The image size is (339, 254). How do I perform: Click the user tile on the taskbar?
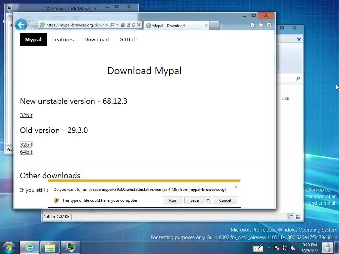click(328, 248)
